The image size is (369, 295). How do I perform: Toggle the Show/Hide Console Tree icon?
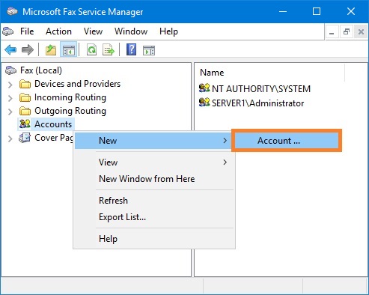(x=69, y=50)
